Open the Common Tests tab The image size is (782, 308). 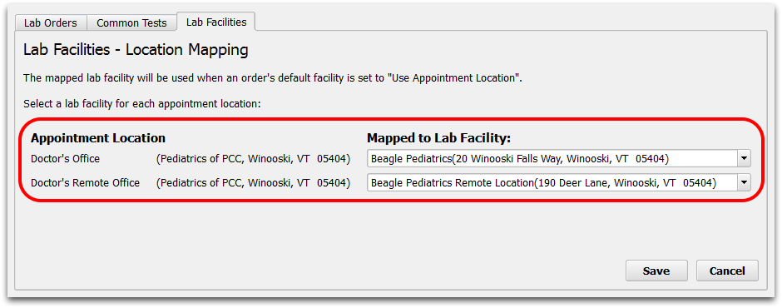tap(131, 23)
